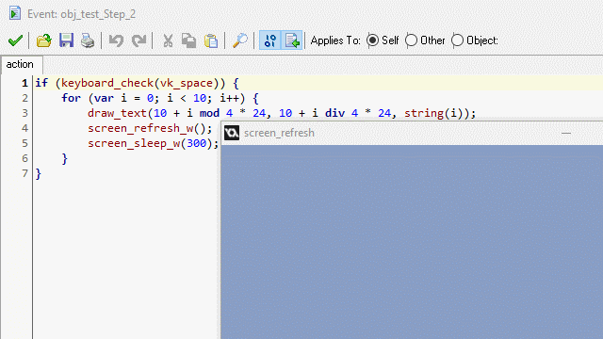Confirm code with the green checkmark
The height and width of the screenshot is (339, 603).
[15, 40]
